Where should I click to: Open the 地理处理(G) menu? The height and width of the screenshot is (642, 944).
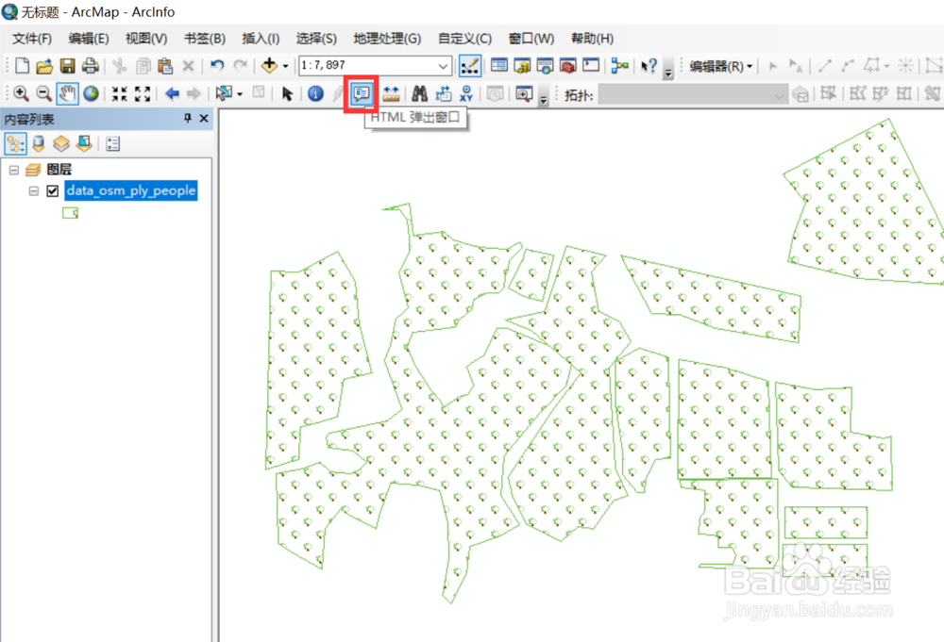pos(385,39)
